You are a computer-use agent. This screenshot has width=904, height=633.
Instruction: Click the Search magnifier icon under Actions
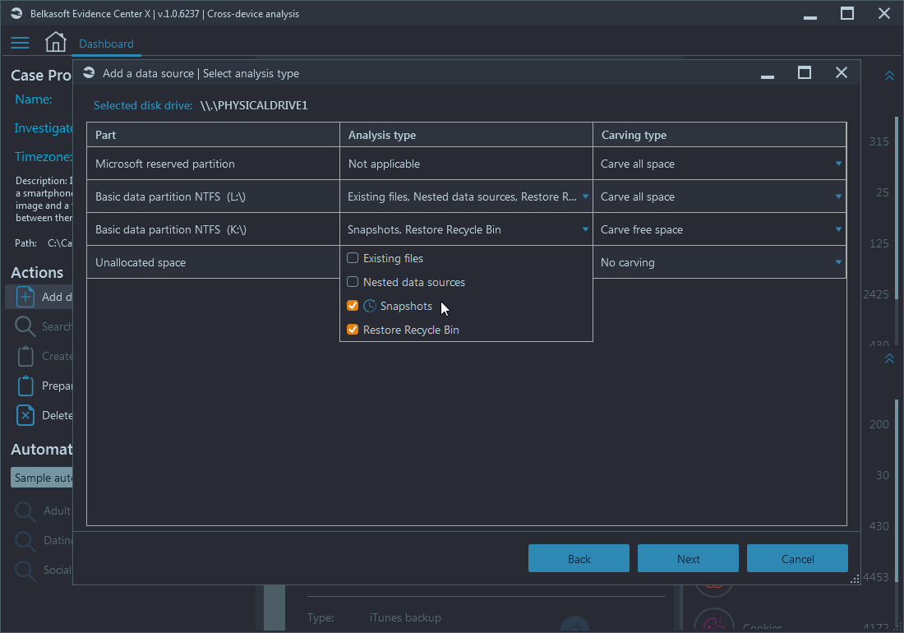[x=25, y=326]
